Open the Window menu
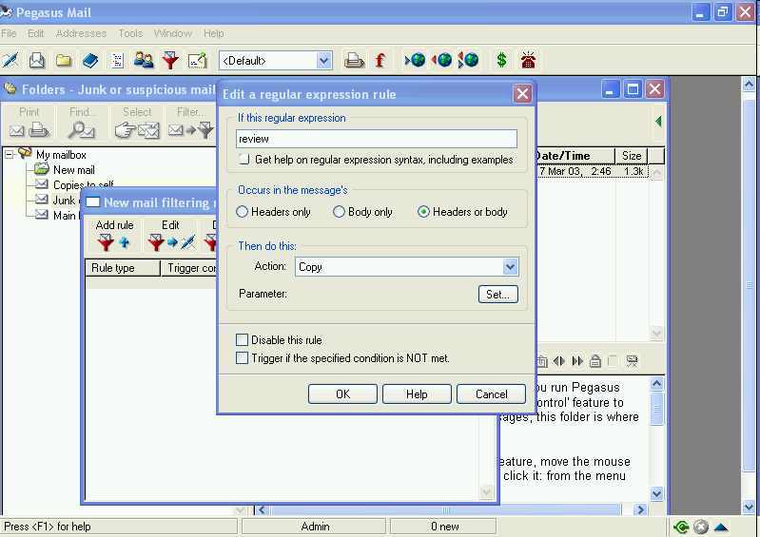Screen dimensions: 760x537 [x=172, y=33]
